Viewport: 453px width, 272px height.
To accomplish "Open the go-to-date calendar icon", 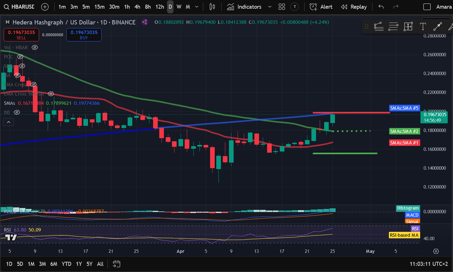I will point(117,264).
